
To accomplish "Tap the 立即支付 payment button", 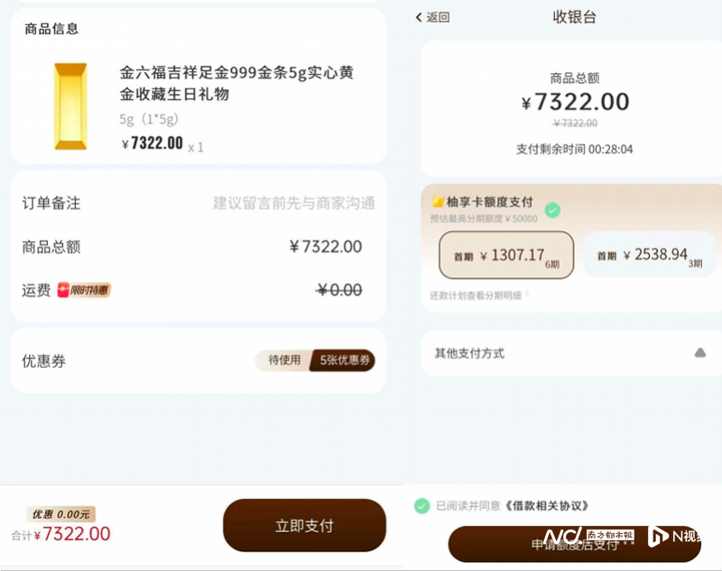I will pos(304,525).
